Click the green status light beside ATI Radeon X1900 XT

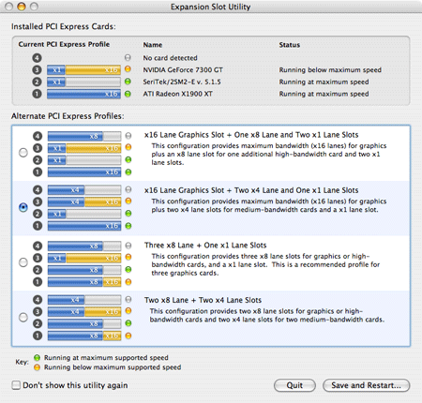pyautogui.click(x=128, y=94)
